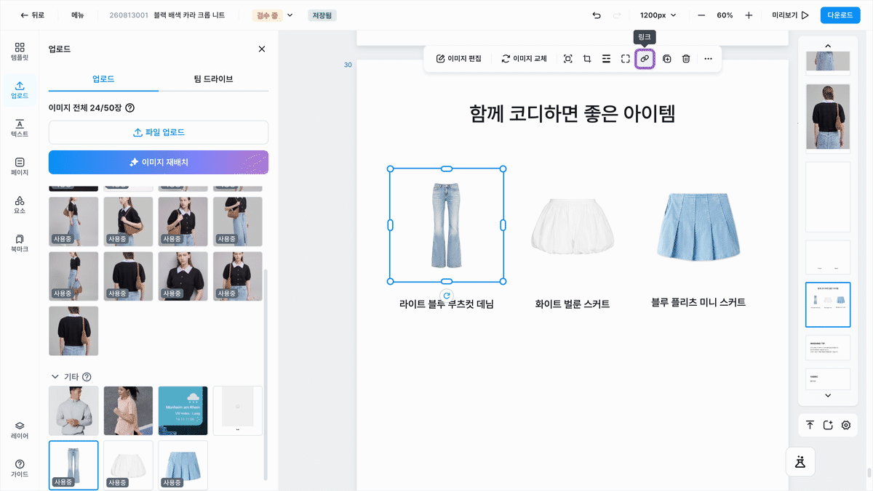Click the rotate handle below the jeans image
The width and height of the screenshot is (873, 491).
447,296
